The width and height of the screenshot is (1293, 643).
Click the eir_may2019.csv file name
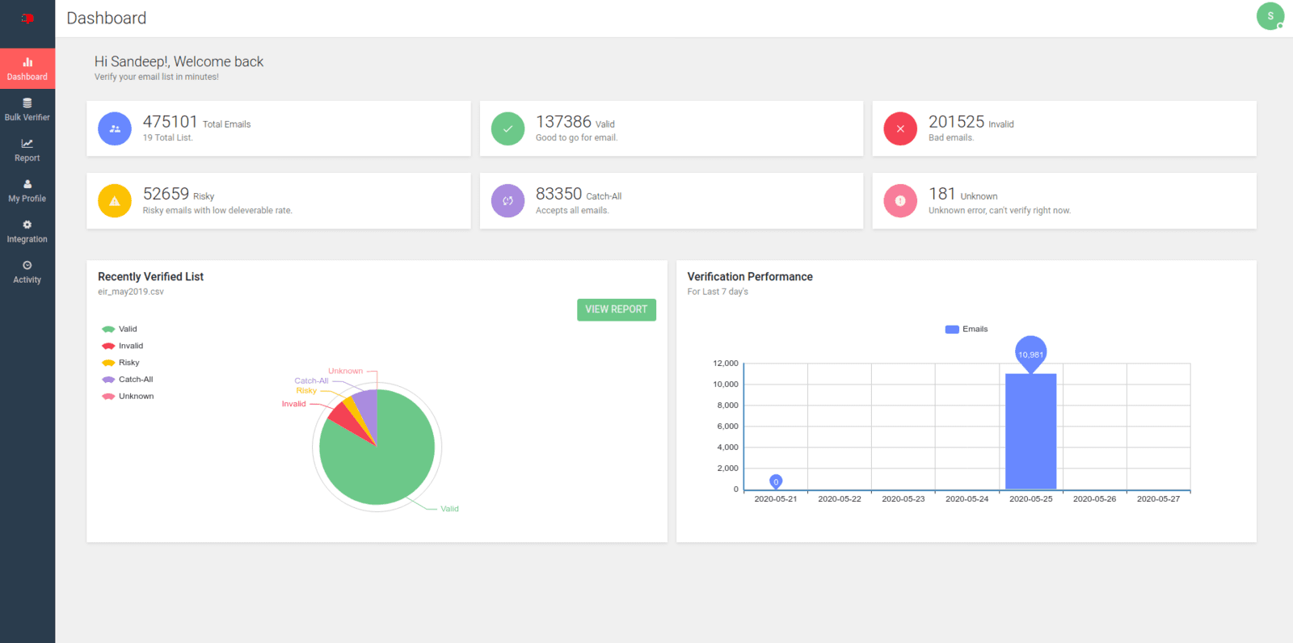[x=131, y=292]
